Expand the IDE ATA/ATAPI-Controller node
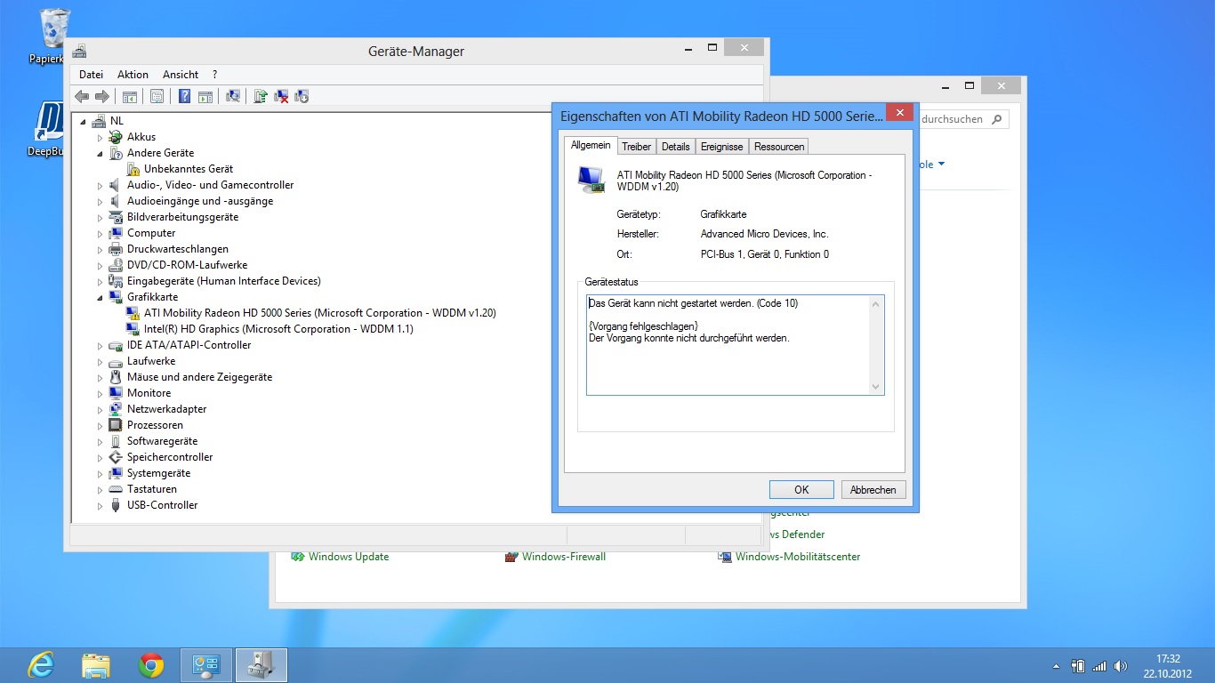 point(101,345)
